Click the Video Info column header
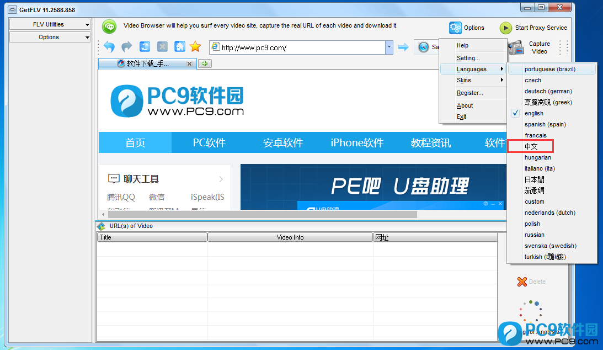The width and height of the screenshot is (603, 350). (290, 237)
